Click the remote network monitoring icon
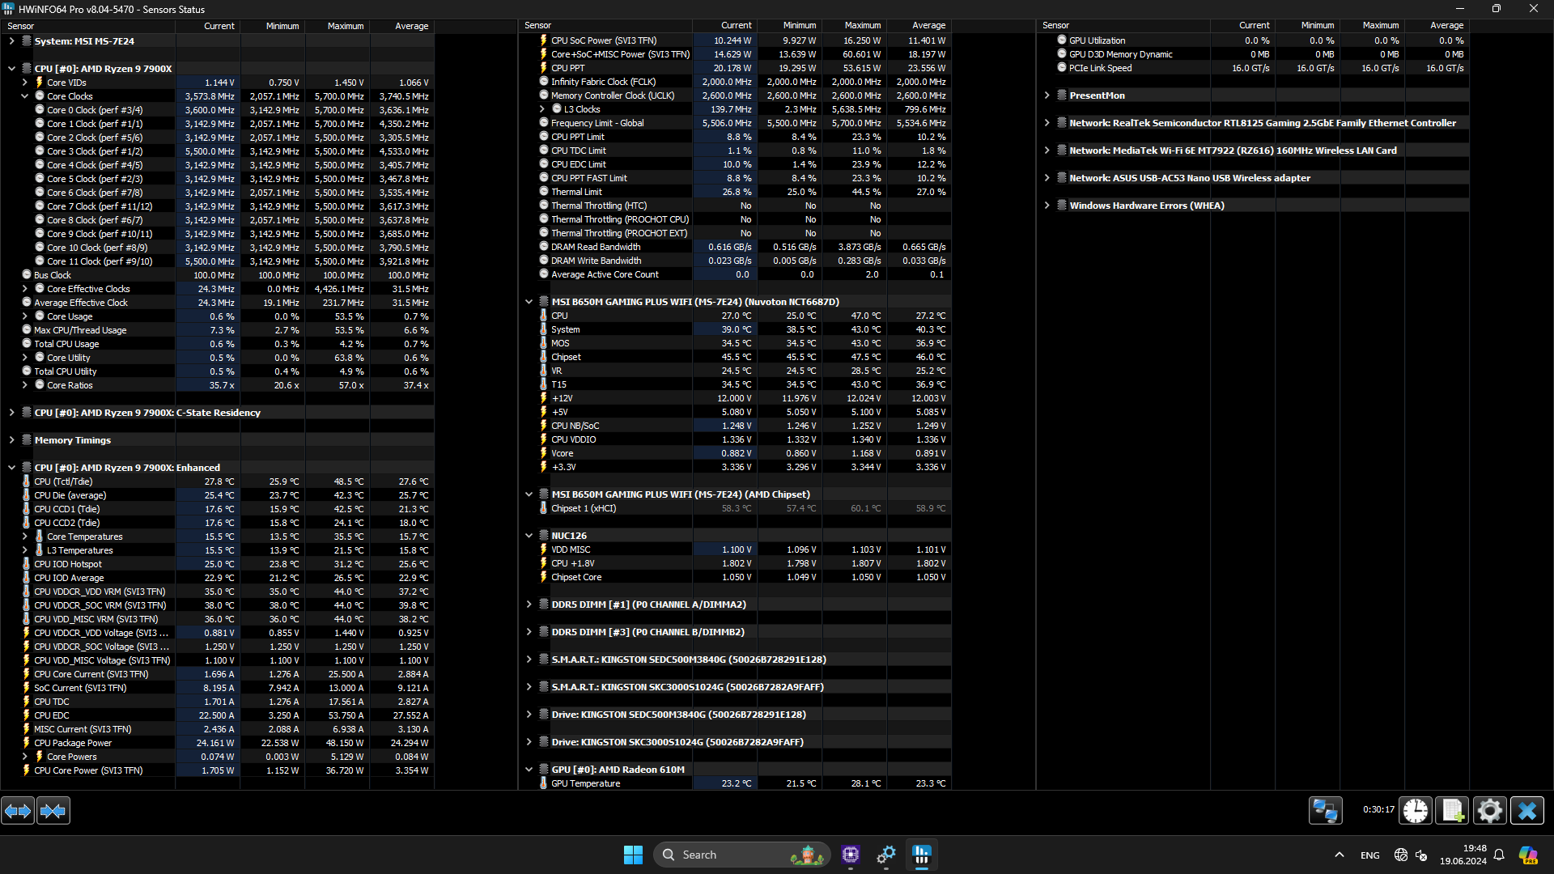Image resolution: width=1554 pixels, height=874 pixels. pos(1325,810)
